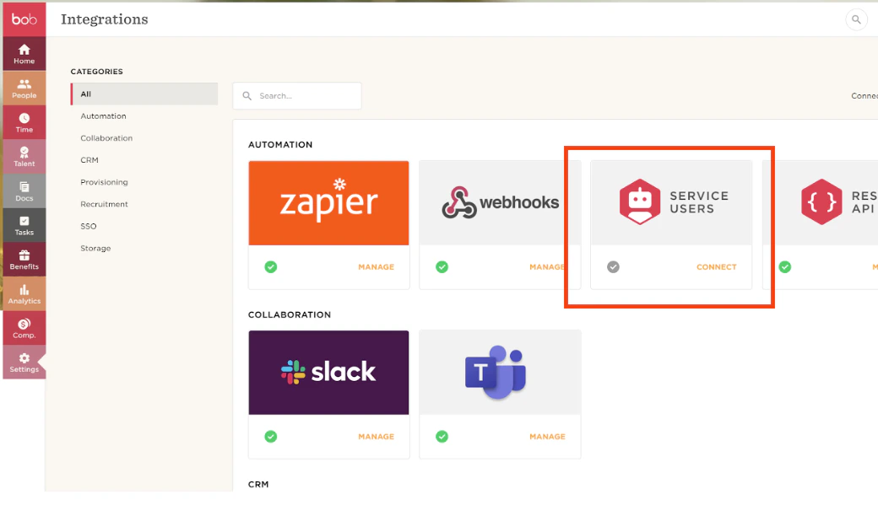Manage the Microsoft Teams integration
This screenshot has height=521, width=878.
tap(547, 437)
